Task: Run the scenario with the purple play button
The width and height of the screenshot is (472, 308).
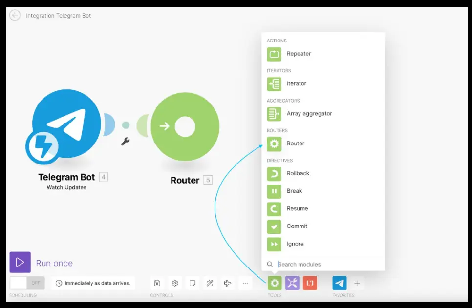Action: [x=20, y=262]
